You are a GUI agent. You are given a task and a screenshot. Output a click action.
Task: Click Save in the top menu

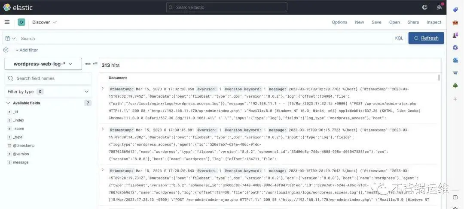(376, 22)
